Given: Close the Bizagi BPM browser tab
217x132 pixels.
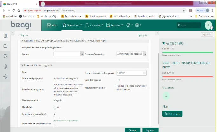Looking at the screenshot, I should pos(37,4).
